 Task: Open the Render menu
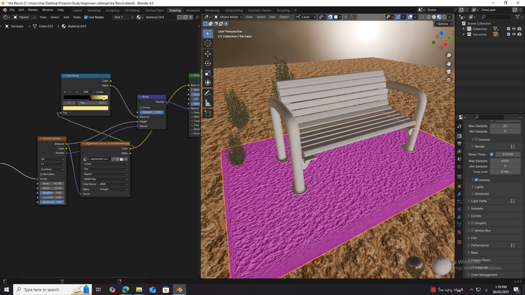(33, 10)
